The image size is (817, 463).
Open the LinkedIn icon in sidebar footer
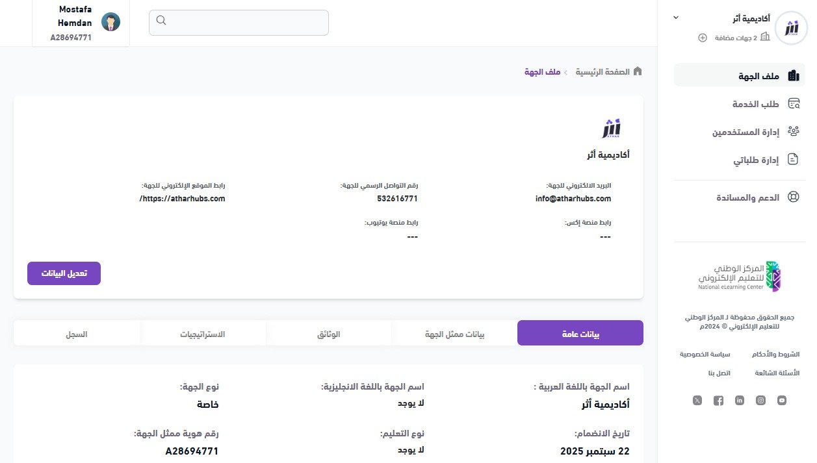[x=740, y=401]
